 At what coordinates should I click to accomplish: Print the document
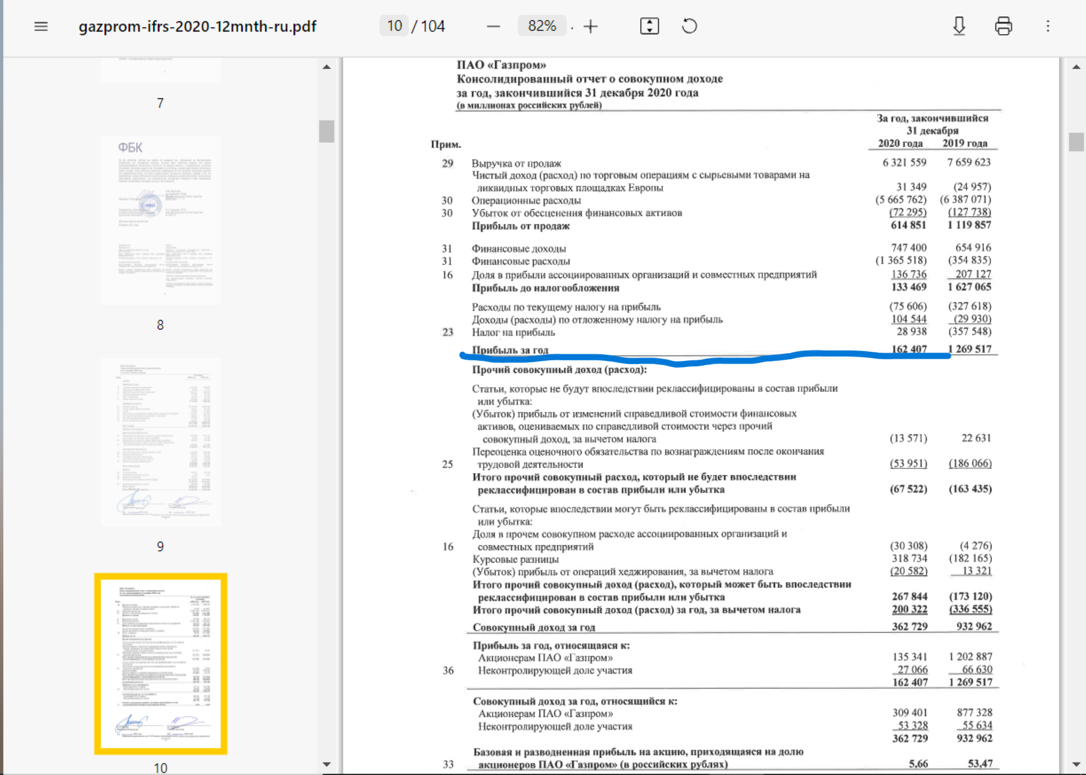click(1003, 26)
